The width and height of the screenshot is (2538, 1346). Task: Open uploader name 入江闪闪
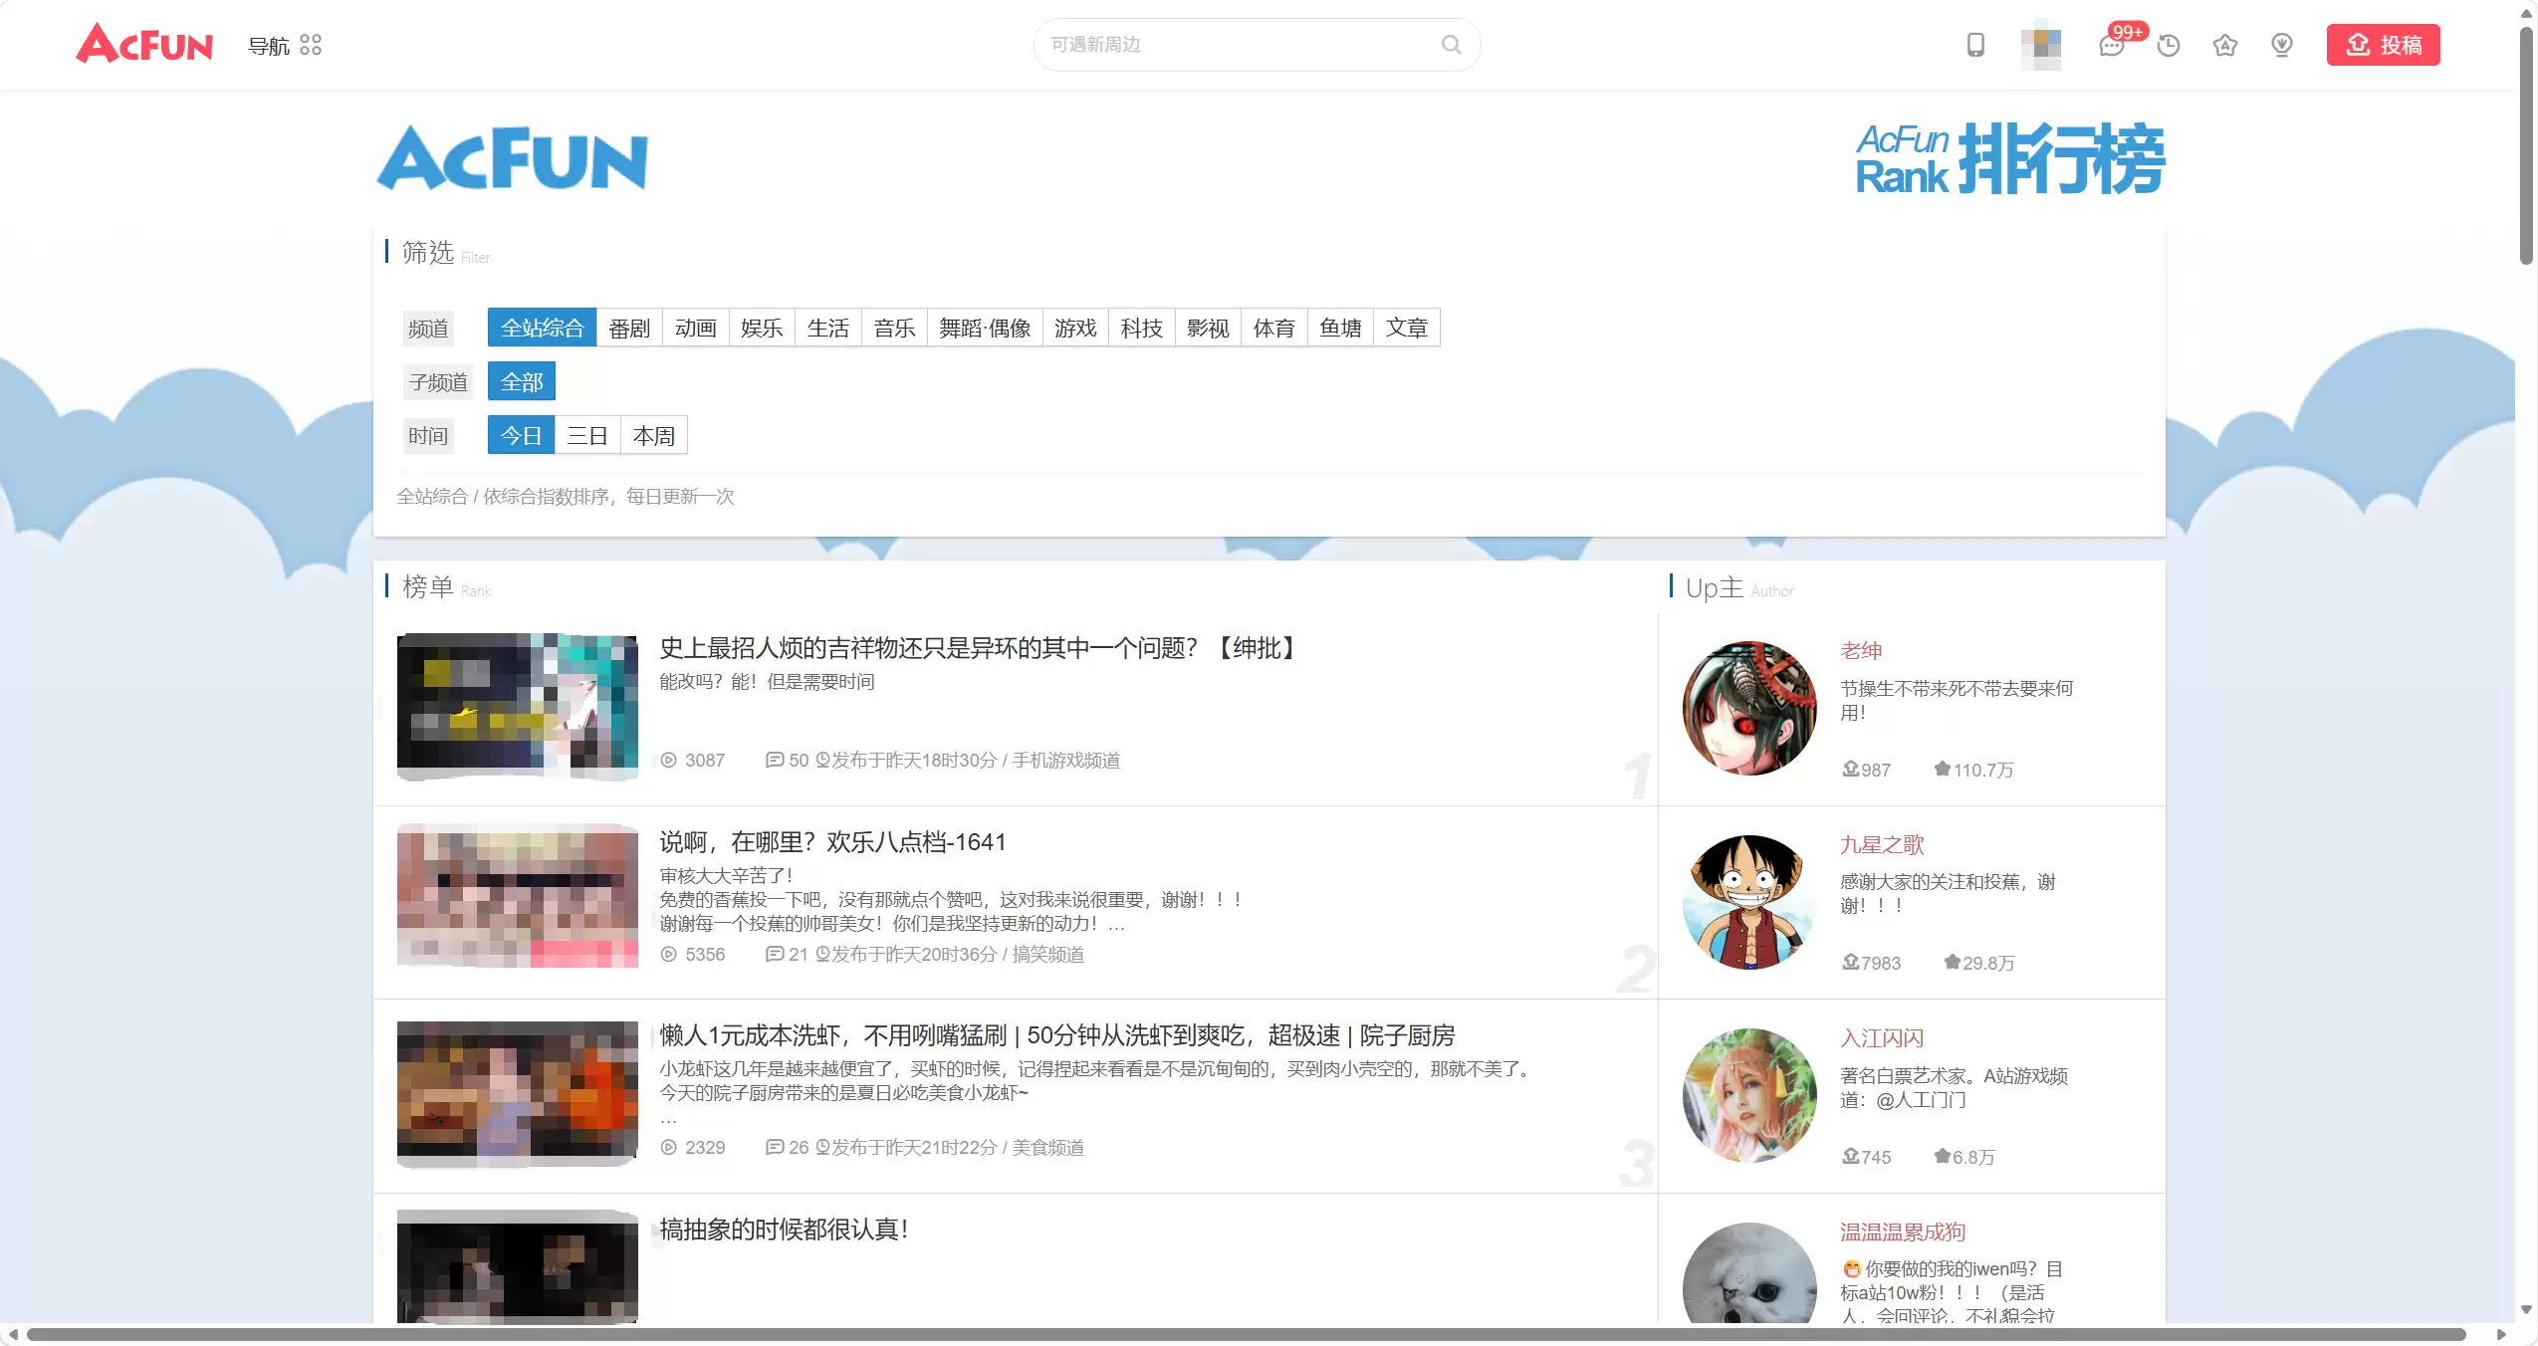point(1882,1037)
